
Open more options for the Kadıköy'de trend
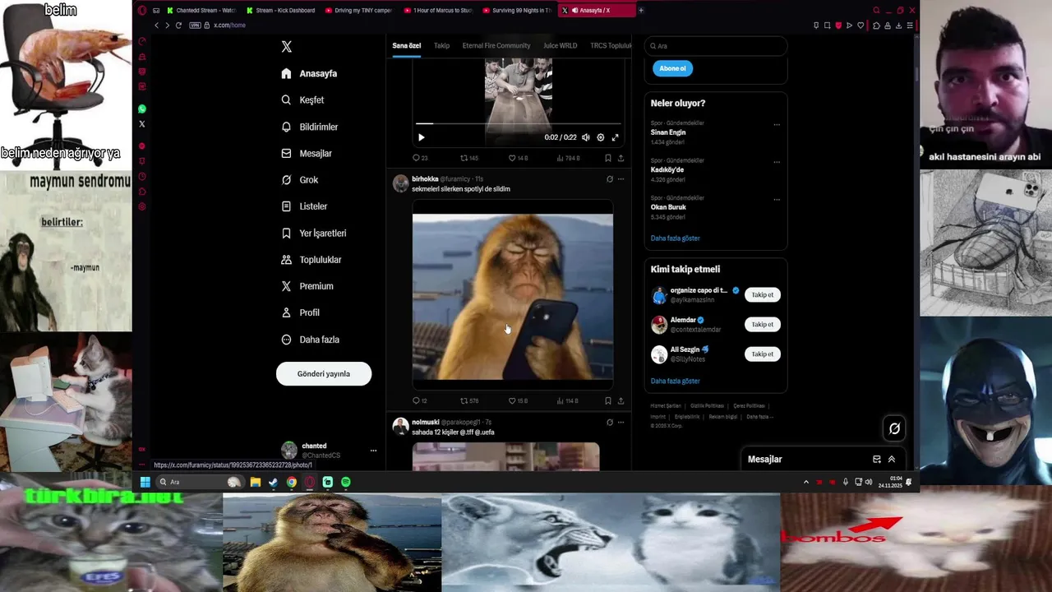coord(777,162)
